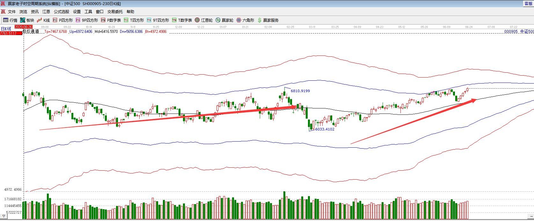
Task: Select the 02-25 date on time axis
Action: tap(290, 27)
